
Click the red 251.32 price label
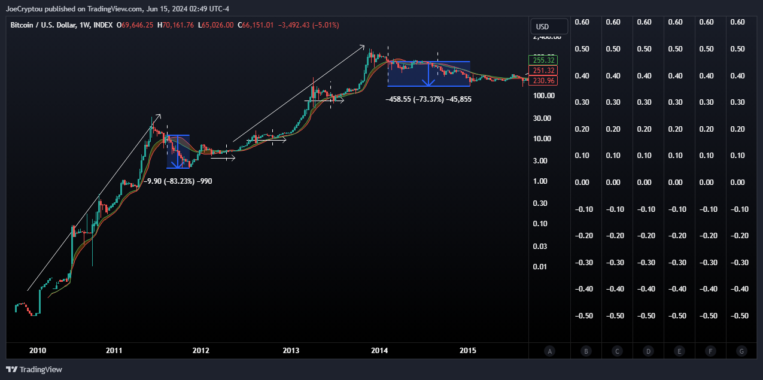tap(544, 71)
